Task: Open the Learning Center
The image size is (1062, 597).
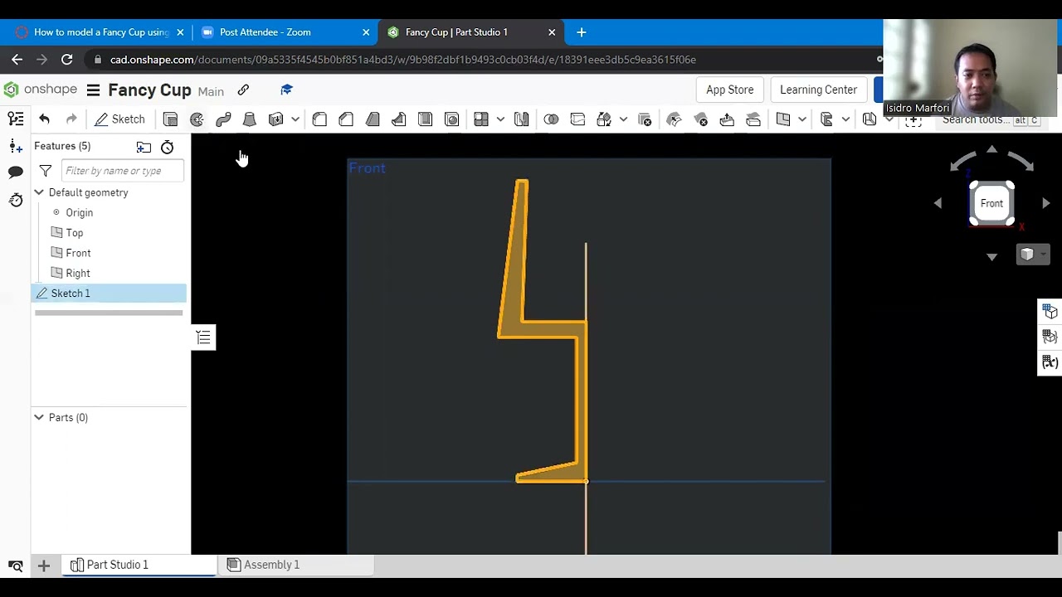Action: [818, 90]
